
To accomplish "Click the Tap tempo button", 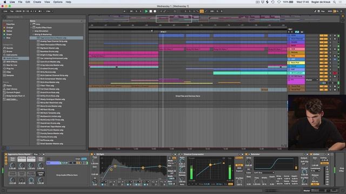I will click(x=12, y=11).
